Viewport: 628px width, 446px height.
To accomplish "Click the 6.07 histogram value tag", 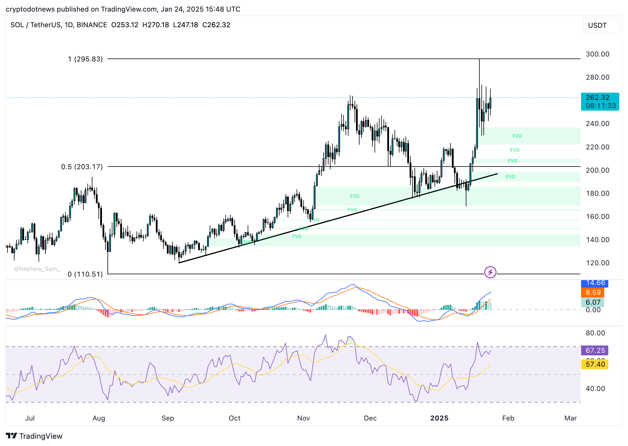I will [593, 302].
